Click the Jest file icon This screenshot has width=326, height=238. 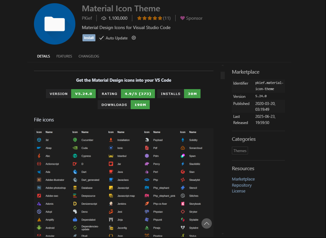click(x=111, y=212)
